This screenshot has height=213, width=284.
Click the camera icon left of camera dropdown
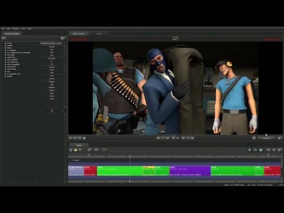tap(254, 138)
